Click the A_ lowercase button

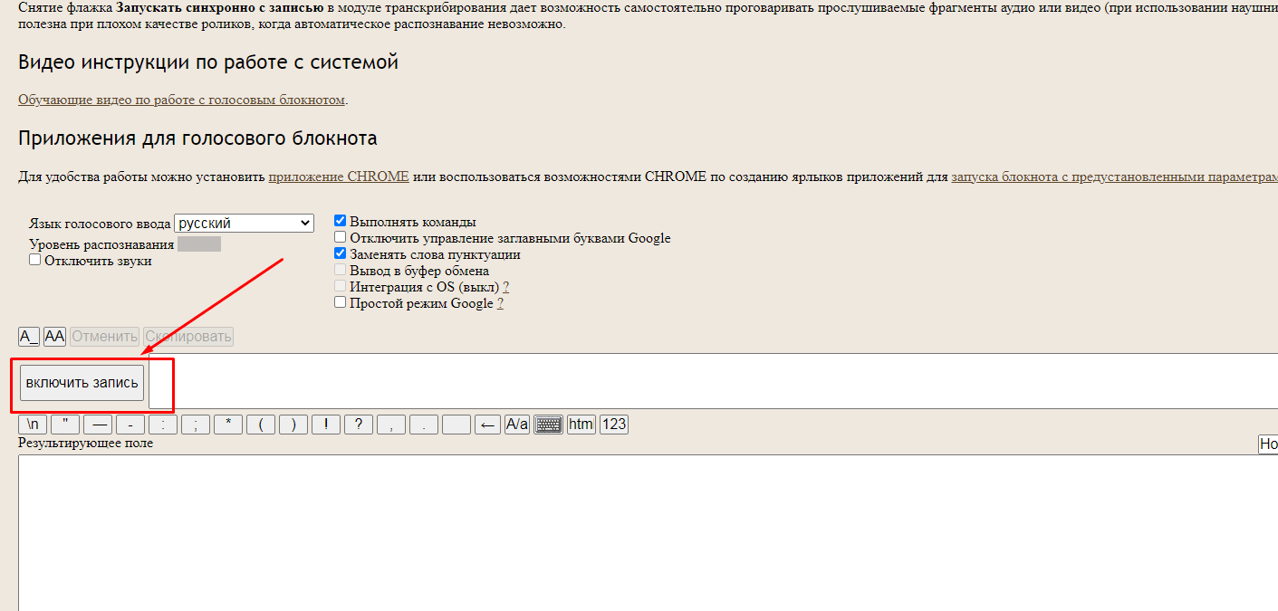(29, 337)
